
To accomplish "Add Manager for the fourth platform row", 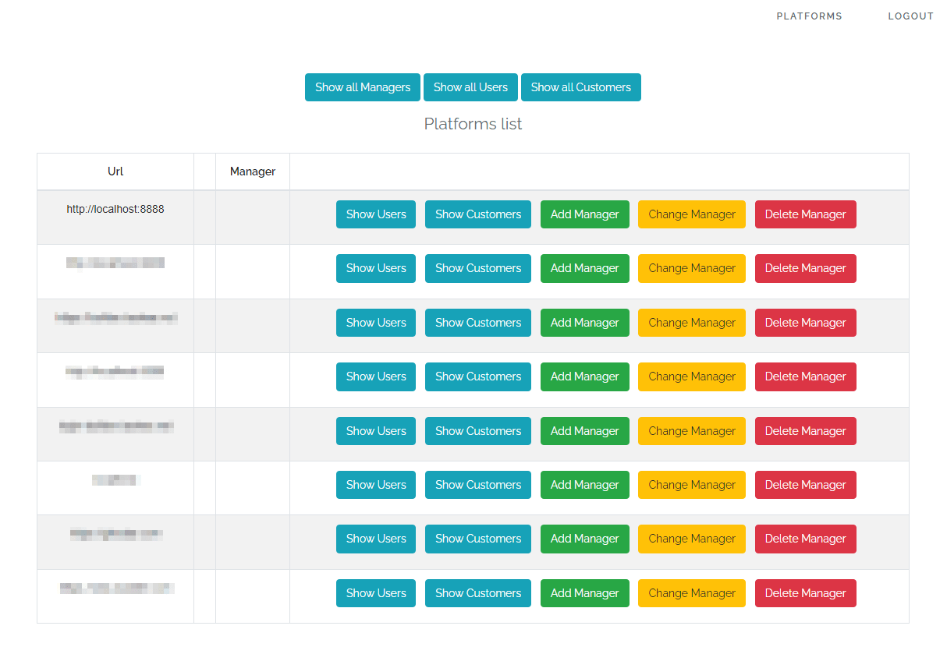I will point(584,376).
